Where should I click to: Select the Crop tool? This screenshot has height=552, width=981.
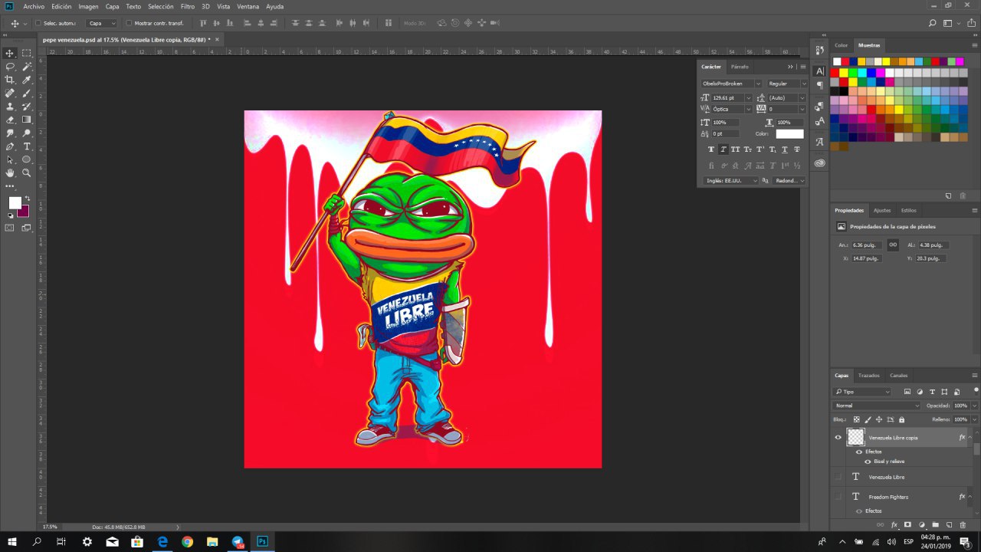(10, 80)
